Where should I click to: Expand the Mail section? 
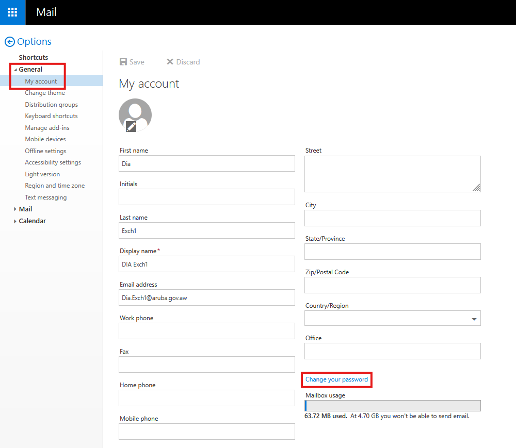tap(15, 209)
